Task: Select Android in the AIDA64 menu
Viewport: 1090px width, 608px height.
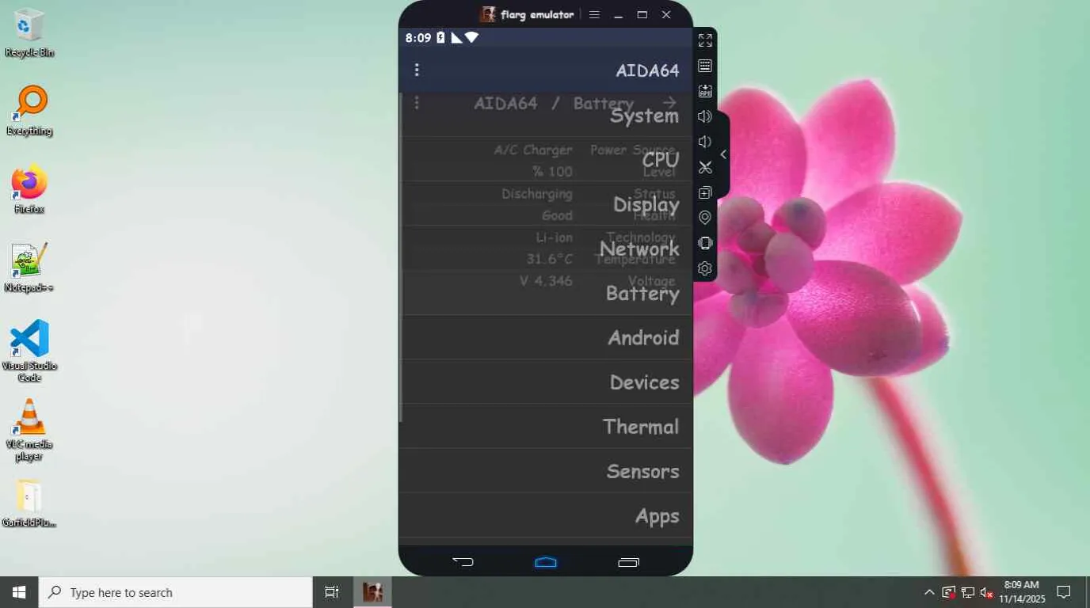Action: (x=546, y=337)
